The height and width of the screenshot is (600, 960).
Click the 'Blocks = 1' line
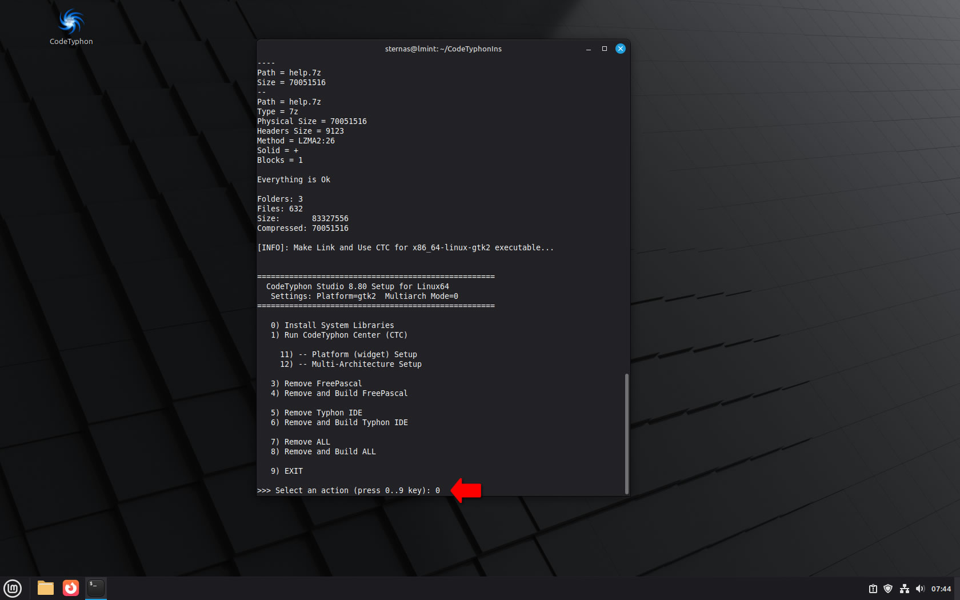coord(280,160)
